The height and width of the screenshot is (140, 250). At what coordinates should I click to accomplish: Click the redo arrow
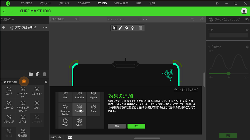click(x=202, y=19)
